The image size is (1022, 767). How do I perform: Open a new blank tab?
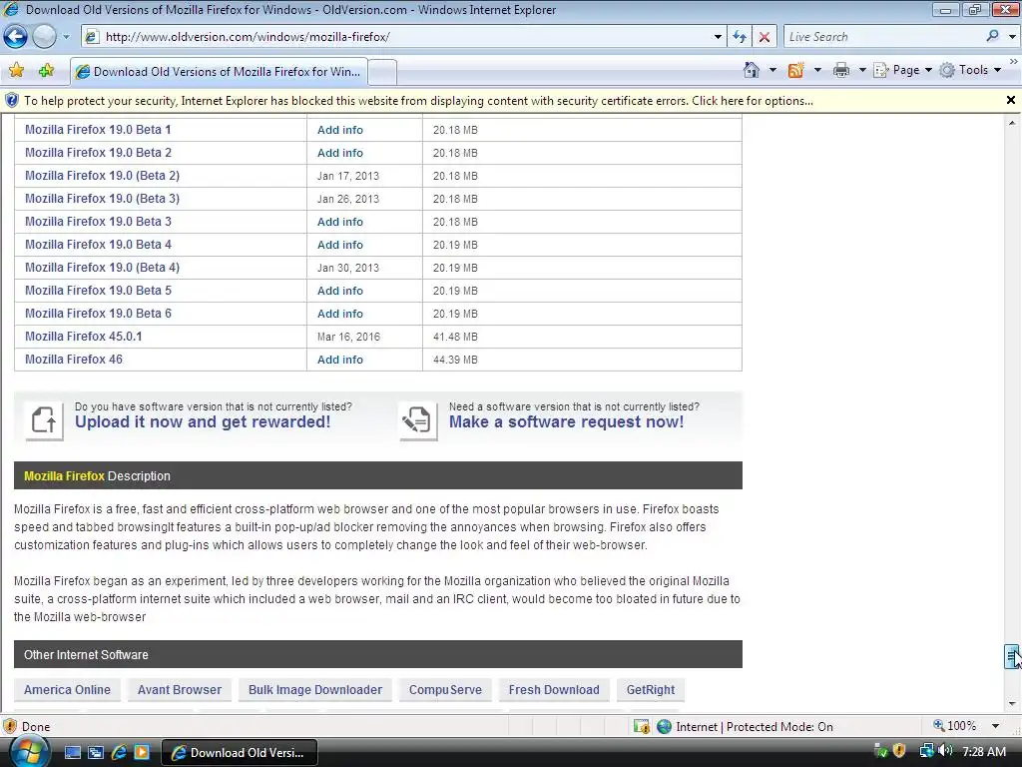(382, 72)
